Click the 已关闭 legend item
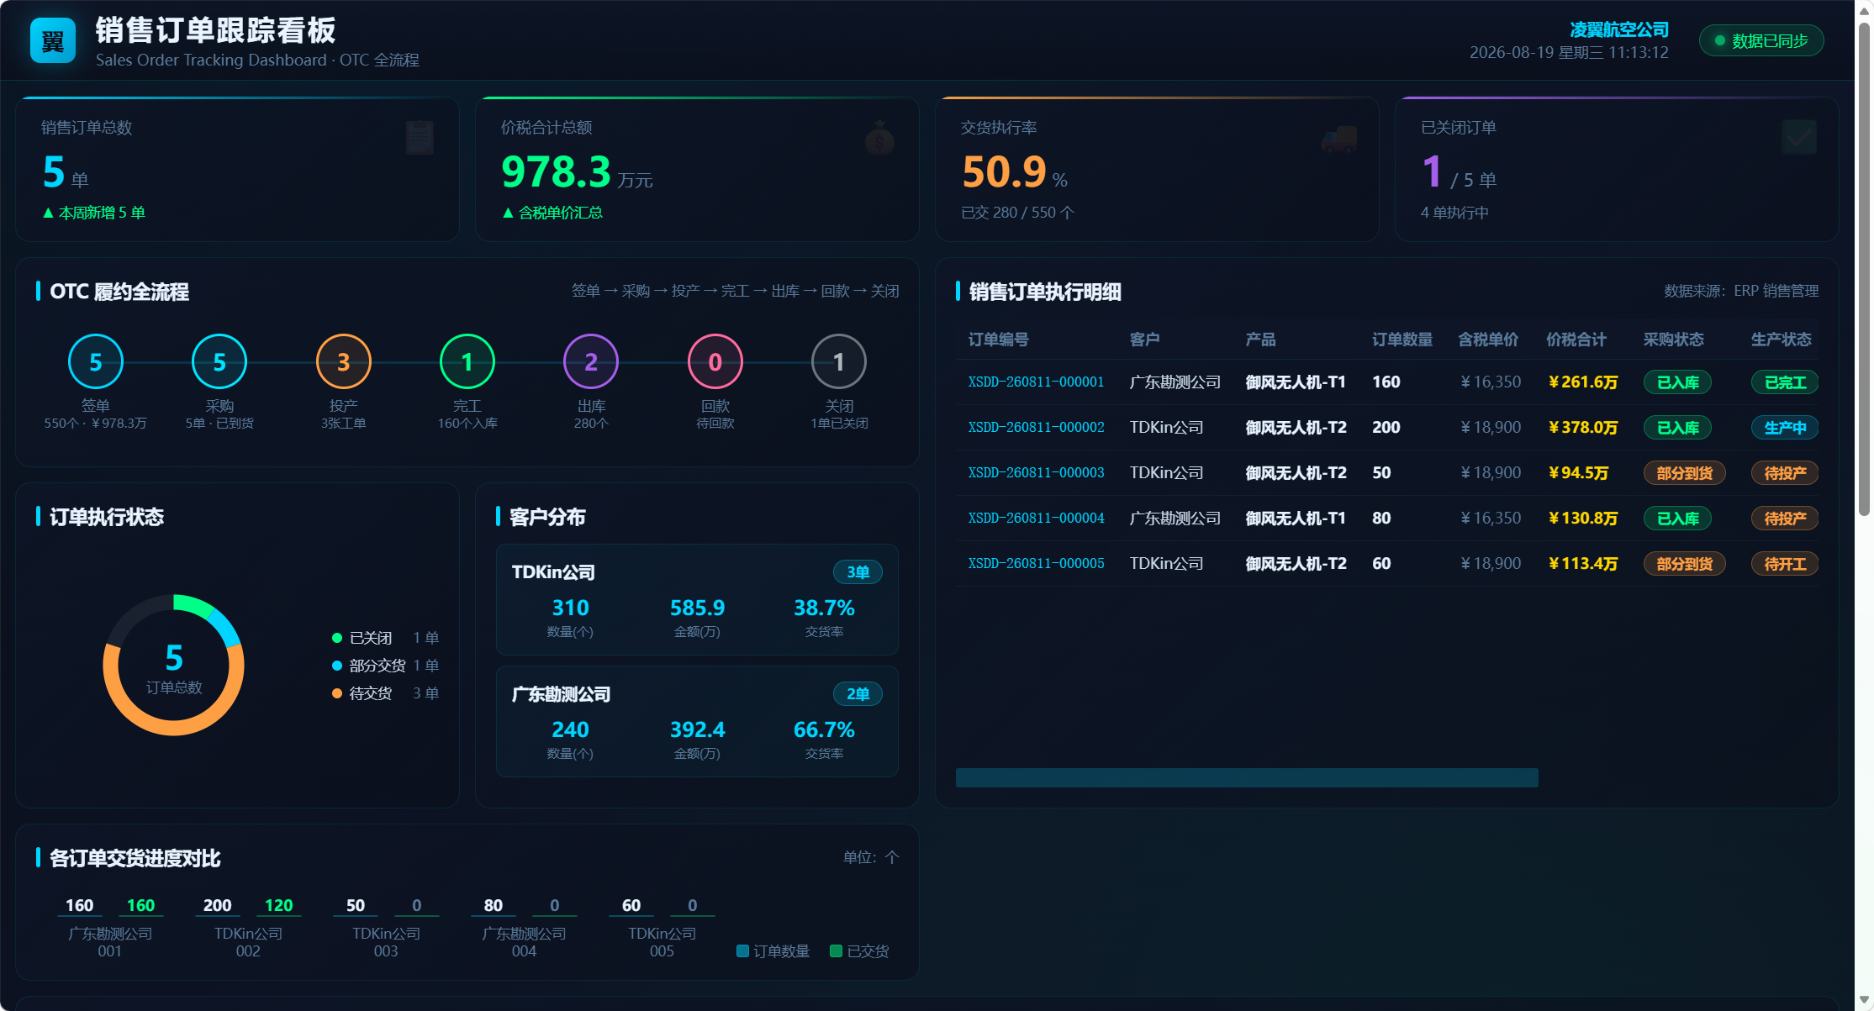The width and height of the screenshot is (1874, 1011). [386, 638]
